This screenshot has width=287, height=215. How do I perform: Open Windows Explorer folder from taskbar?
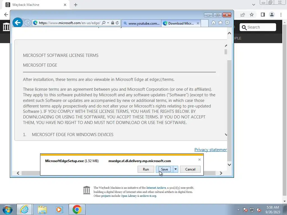click(x=42, y=209)
